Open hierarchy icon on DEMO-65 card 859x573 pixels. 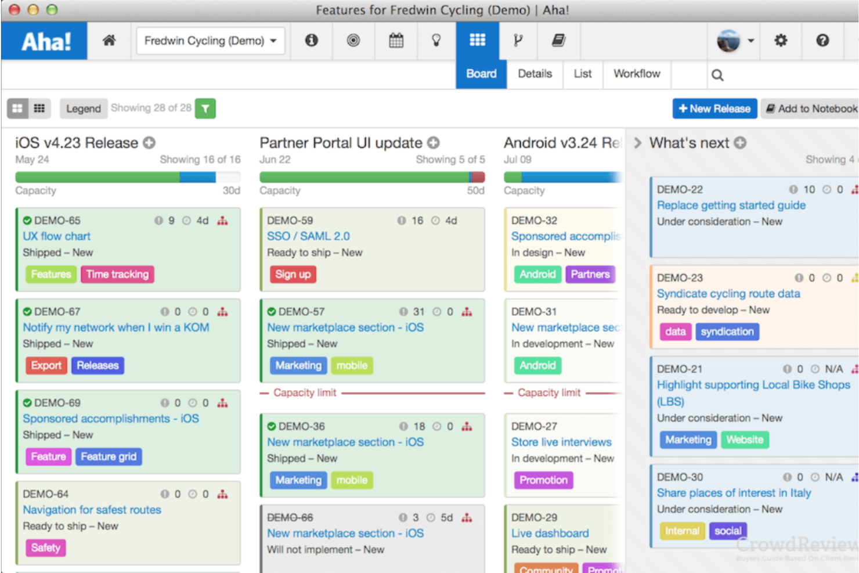(x=222, y=221)
